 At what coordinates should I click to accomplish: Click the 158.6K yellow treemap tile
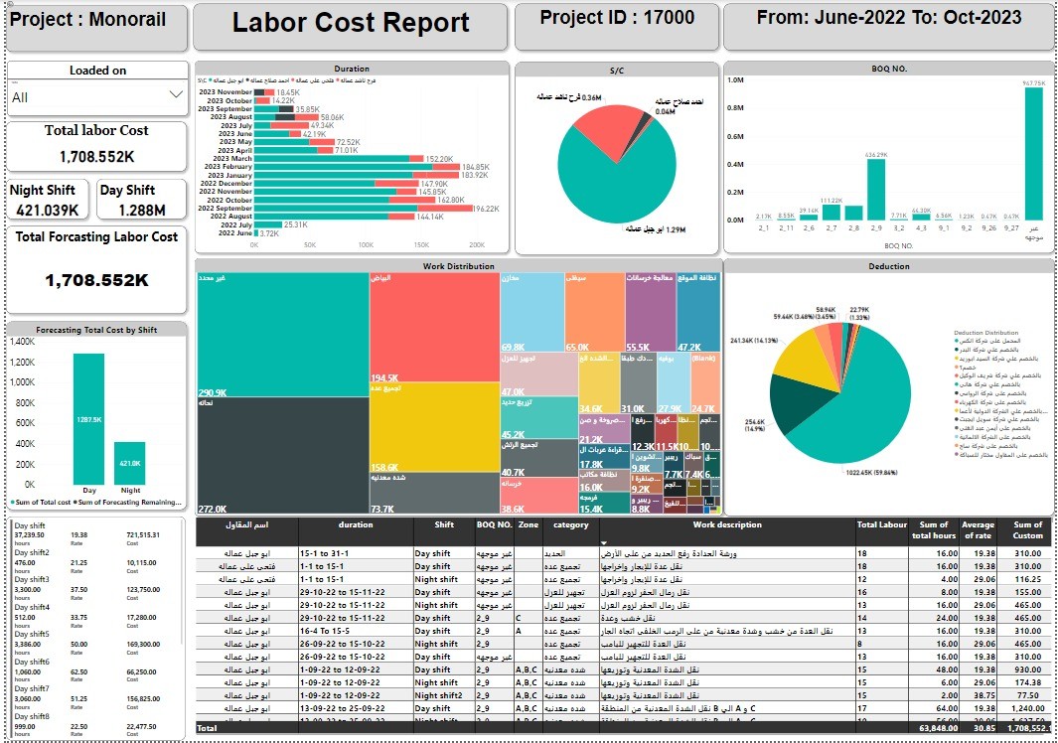coord(434,427)
